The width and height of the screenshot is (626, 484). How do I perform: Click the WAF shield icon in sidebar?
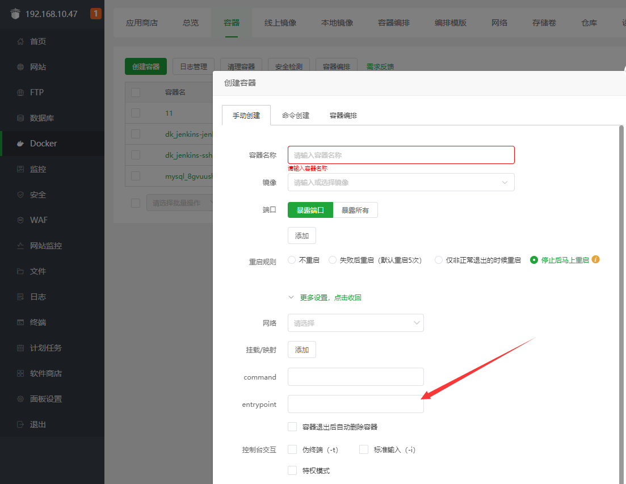point(20,220)
